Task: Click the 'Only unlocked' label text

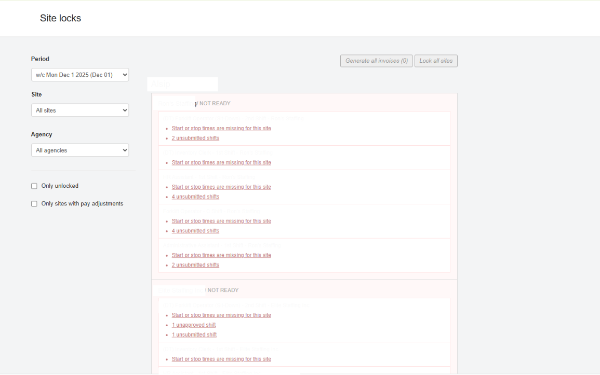Action: (x=60, y=186)
